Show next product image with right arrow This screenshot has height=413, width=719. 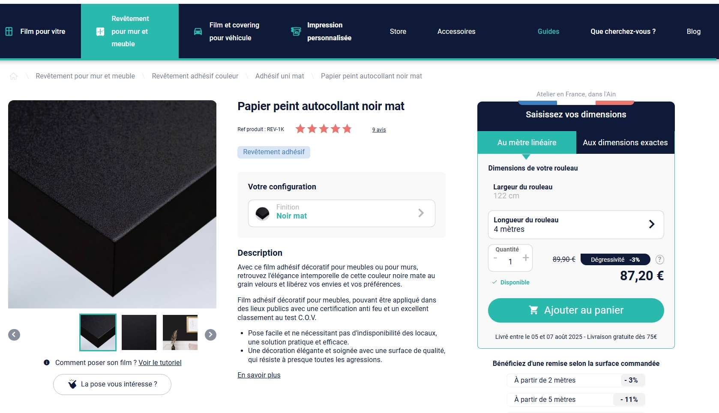coord(210,335)
